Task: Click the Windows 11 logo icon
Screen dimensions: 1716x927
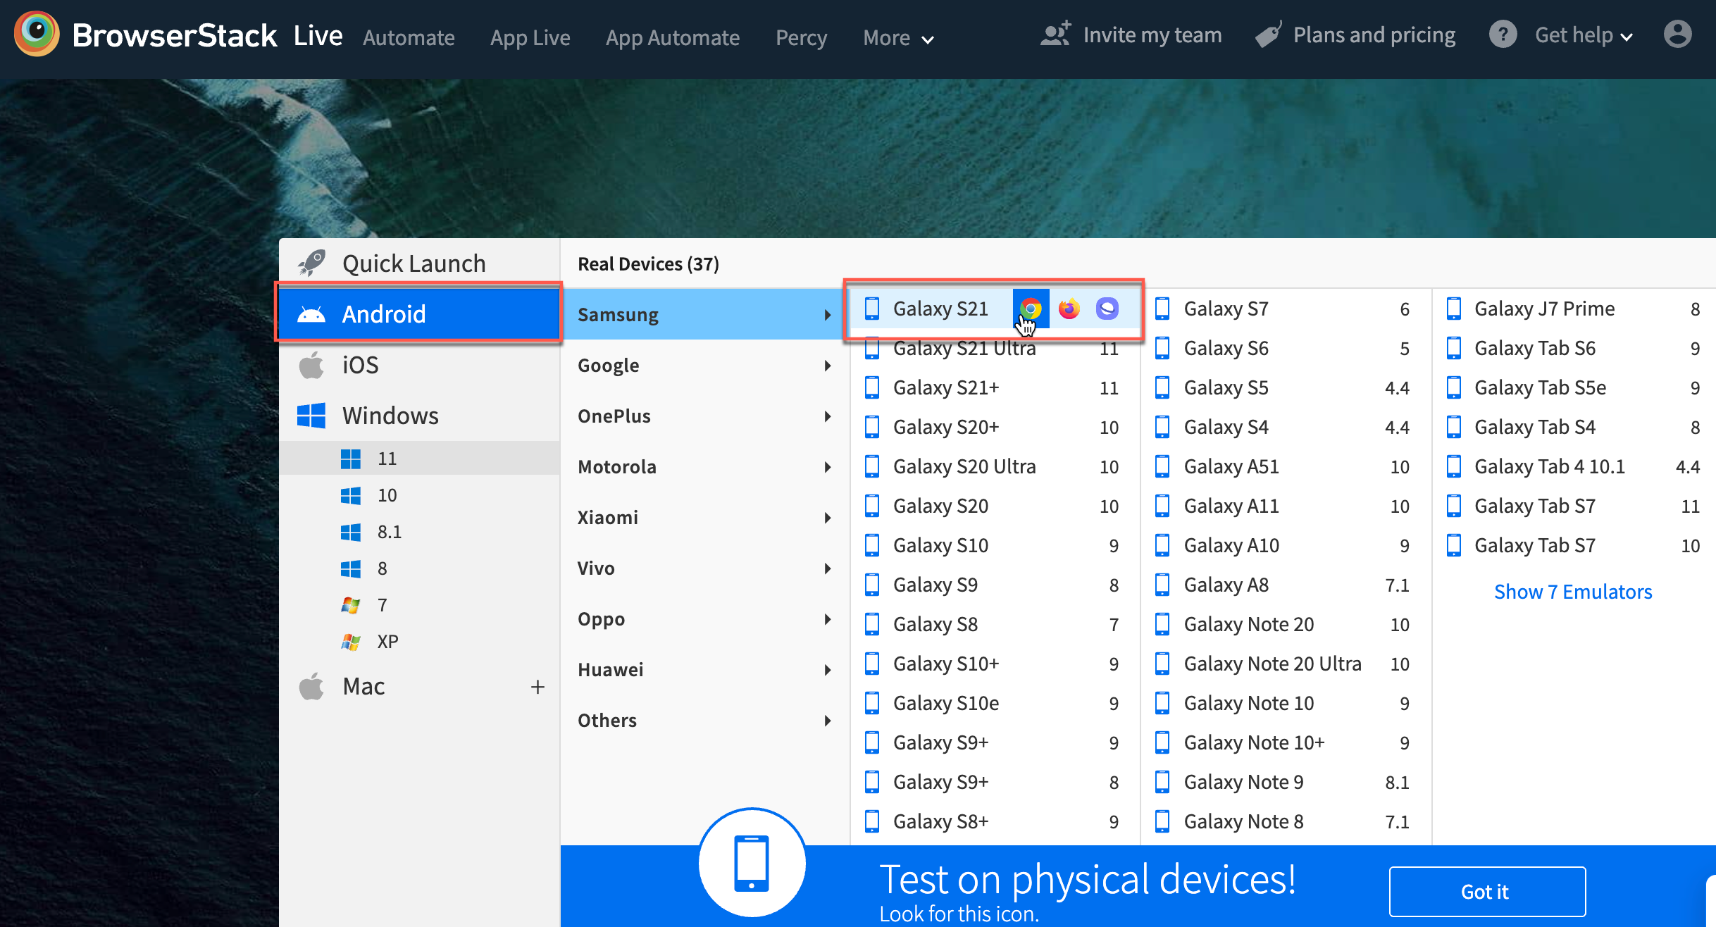Action: click(x=351, y=459)
